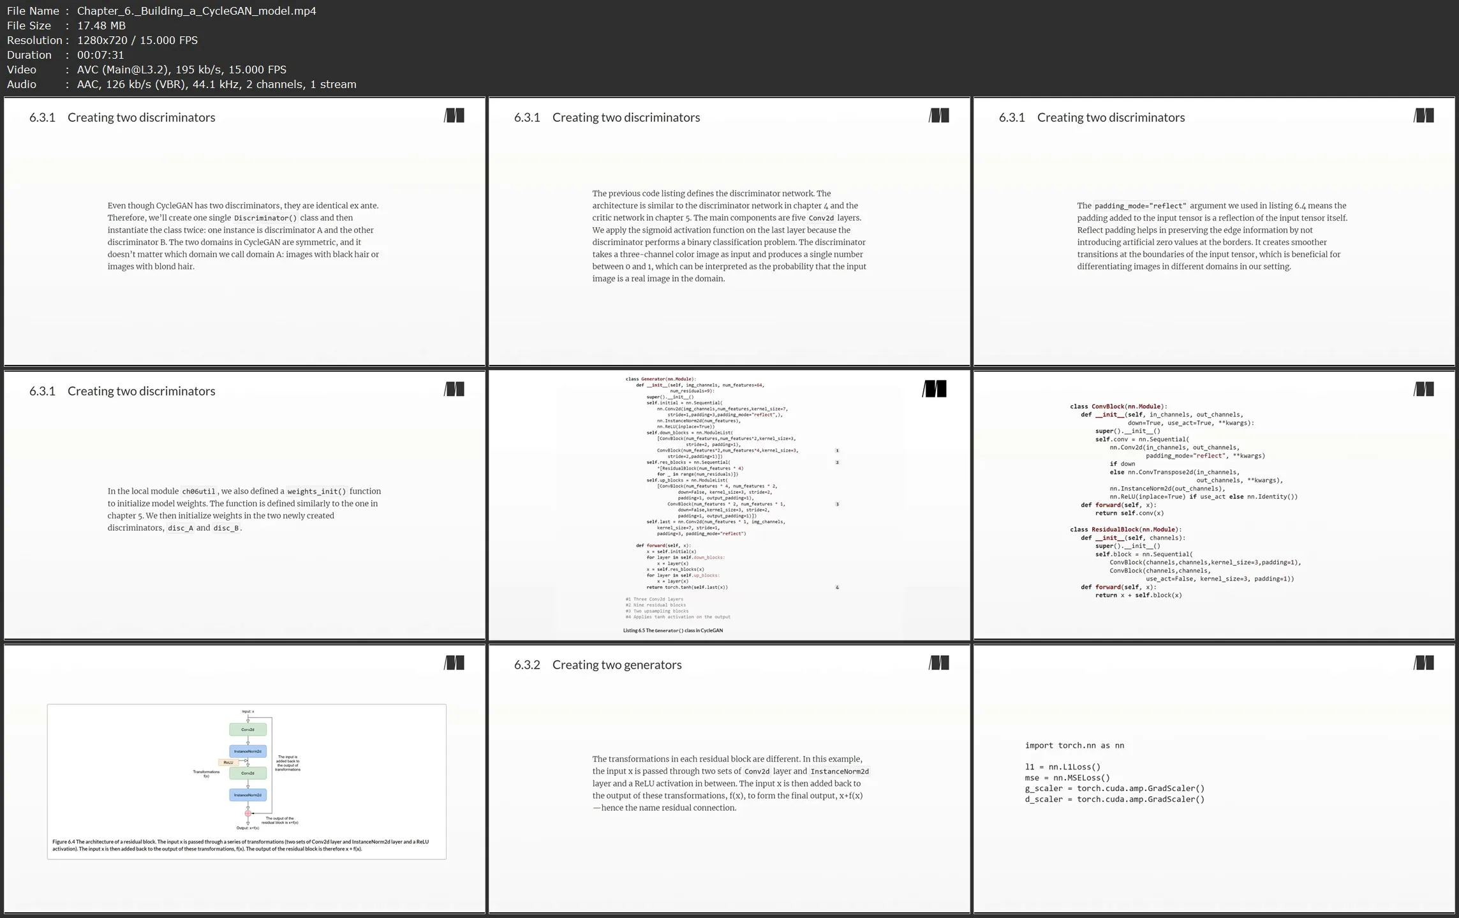Click the Manning logo in the 'previous code listing' frame
1459x918 pixels.
[x=939, y=115]
